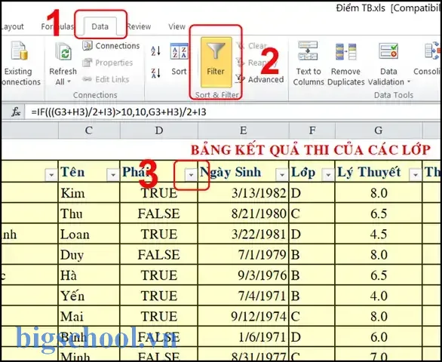Select the date cell 9/12/1974
The image size is (442, 362).
[x=244, y=317]
